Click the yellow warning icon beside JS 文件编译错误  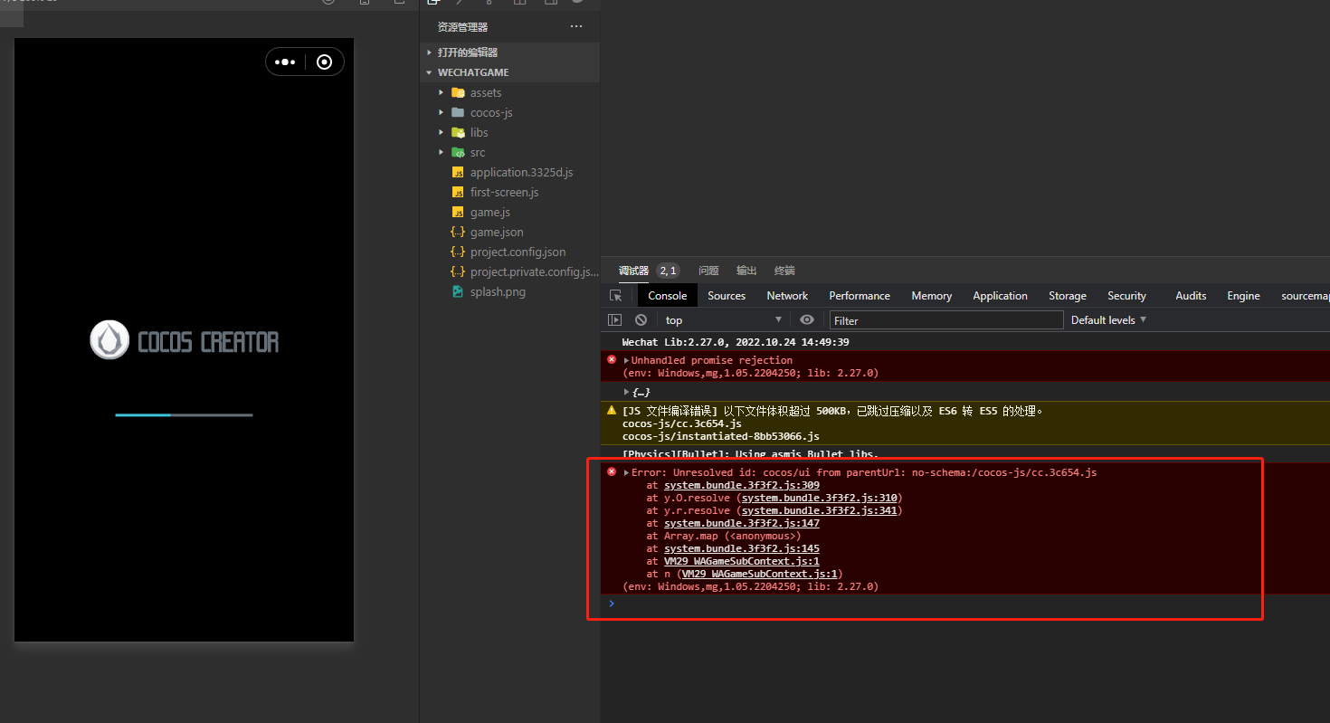point(612,411)
